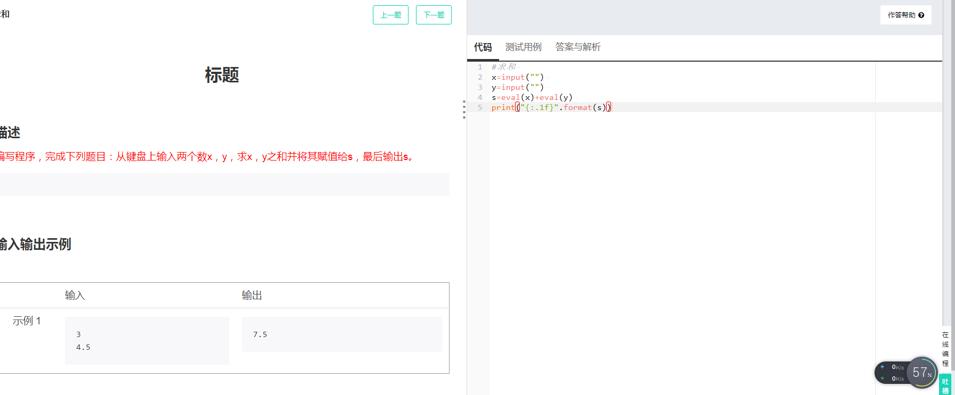Open the 测试用例 tab
This screenshot has width=955, height=395.
(x=524, y=47)
